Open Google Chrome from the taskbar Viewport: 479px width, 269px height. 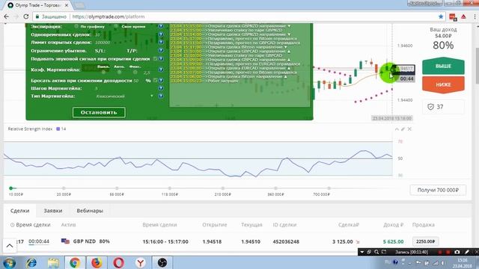click(75, 262)
